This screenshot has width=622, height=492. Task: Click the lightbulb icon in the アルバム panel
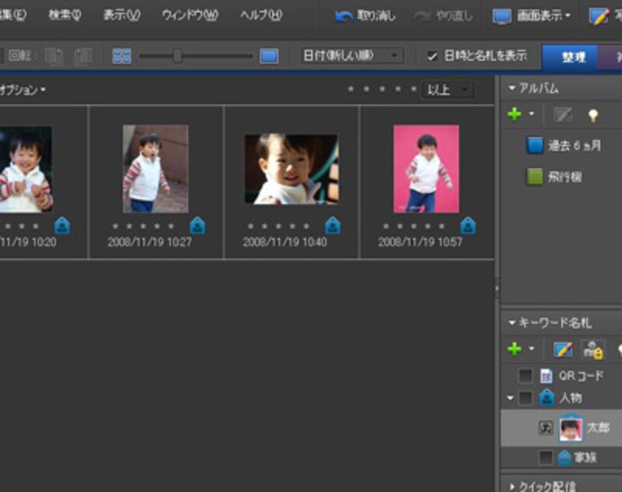pyautogui.click(x=595, y=114)
